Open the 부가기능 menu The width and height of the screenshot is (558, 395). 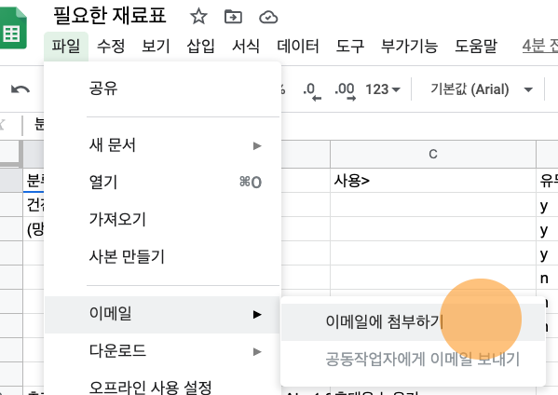tap(409, 47)
